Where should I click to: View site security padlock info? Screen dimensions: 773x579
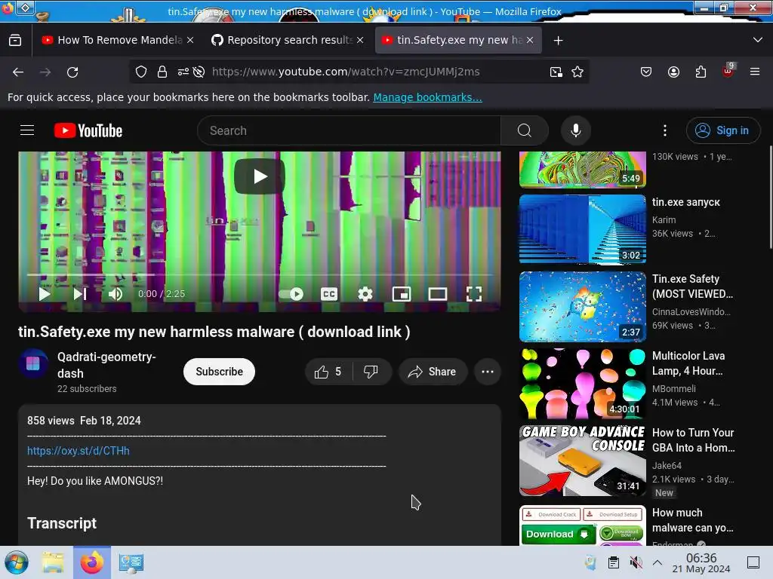tap(162, 72)
